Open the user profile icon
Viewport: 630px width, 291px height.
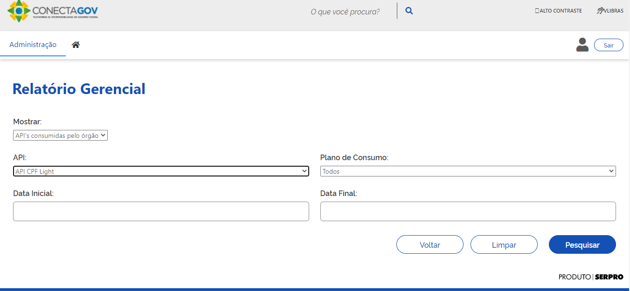pos(582,45)
